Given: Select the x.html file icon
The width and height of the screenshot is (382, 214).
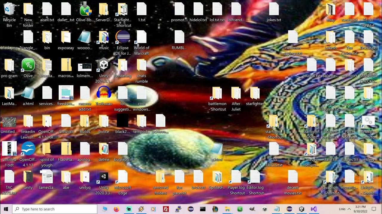Looking at the screenshot, I should click(217, 149).
